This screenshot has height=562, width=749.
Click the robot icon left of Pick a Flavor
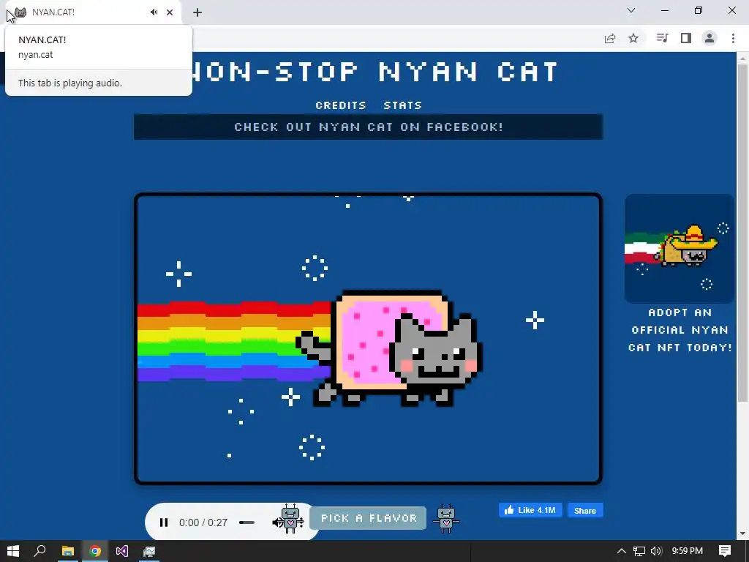click(290, 518)
